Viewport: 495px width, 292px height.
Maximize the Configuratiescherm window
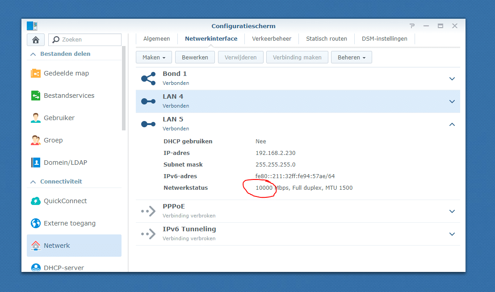pos(440,26)
